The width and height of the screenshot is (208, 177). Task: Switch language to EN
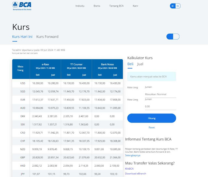[178, 6]
